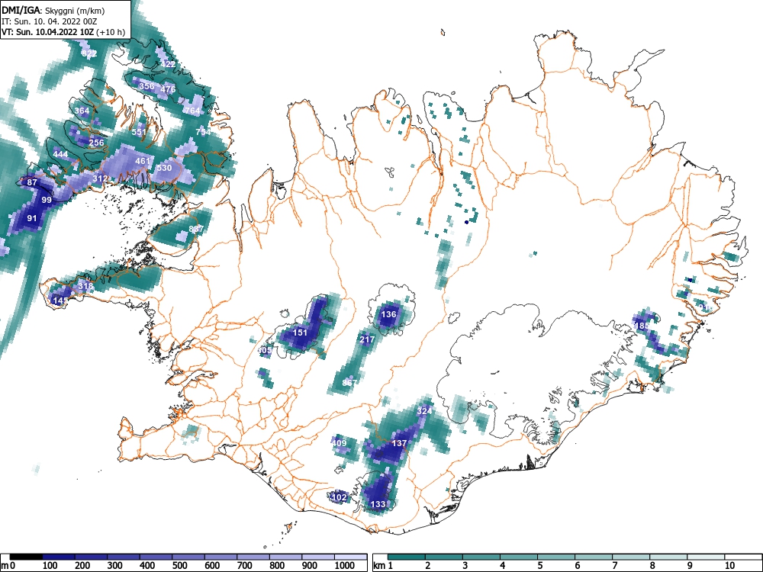The width and height of the screenshot is (763, 572).
Task: Click the darkest teal swatch beside km 1
Action: 407,557
